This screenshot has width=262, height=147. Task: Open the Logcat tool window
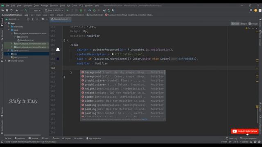point(66,138)
